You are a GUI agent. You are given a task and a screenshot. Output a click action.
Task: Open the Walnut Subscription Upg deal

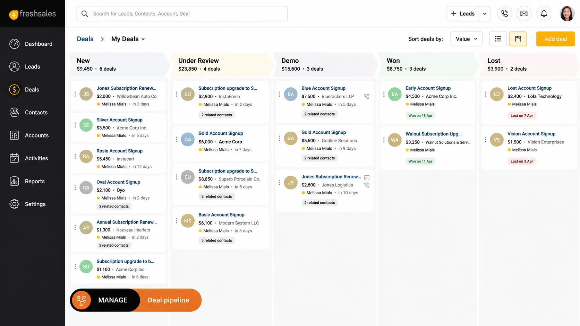pos(433,134)
